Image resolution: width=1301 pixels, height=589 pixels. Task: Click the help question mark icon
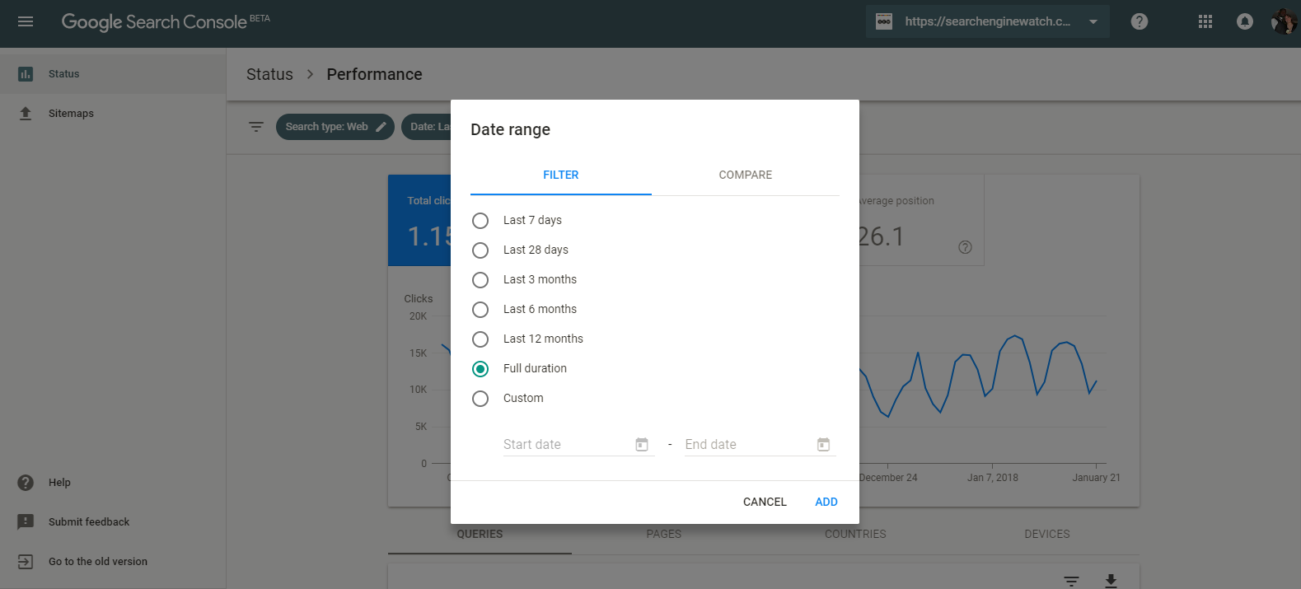click(1139, 21)
